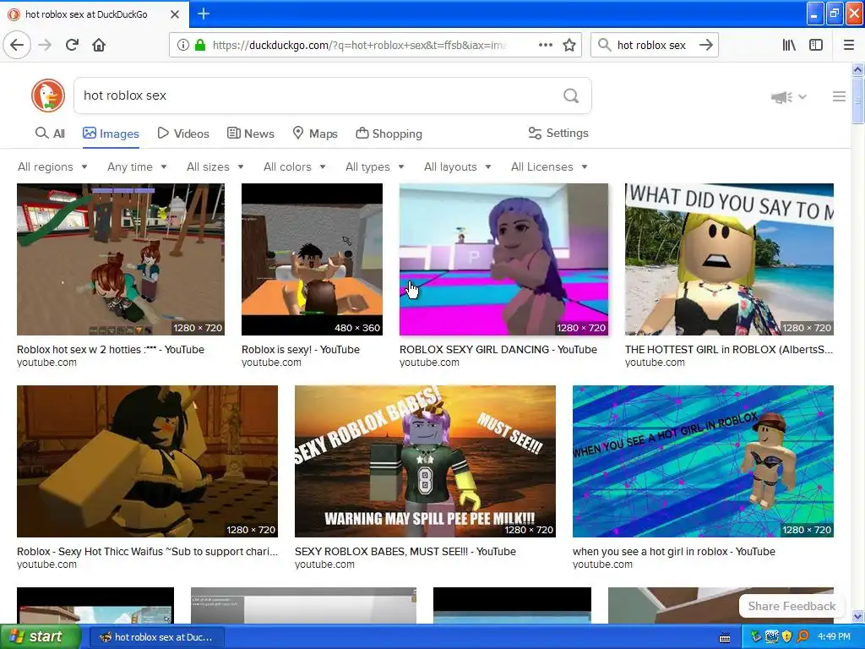865x649 pixels.
Task: Open DuckDuckGo Settings dropdown
Action: (x=558, y=133)
